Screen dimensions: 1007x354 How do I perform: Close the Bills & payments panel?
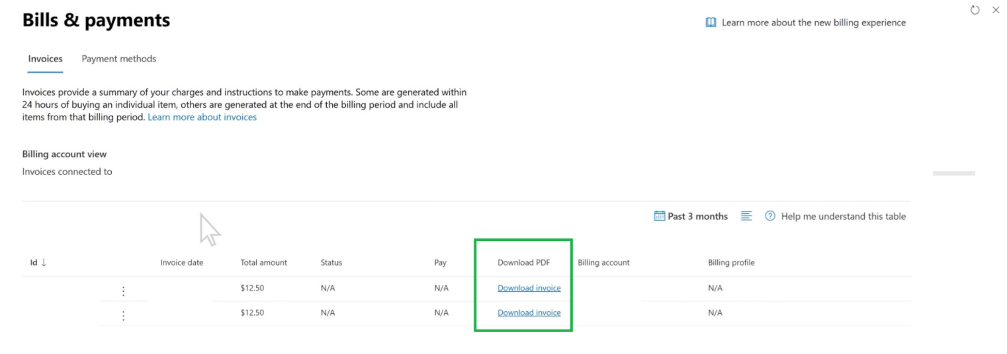coord(996,10)
